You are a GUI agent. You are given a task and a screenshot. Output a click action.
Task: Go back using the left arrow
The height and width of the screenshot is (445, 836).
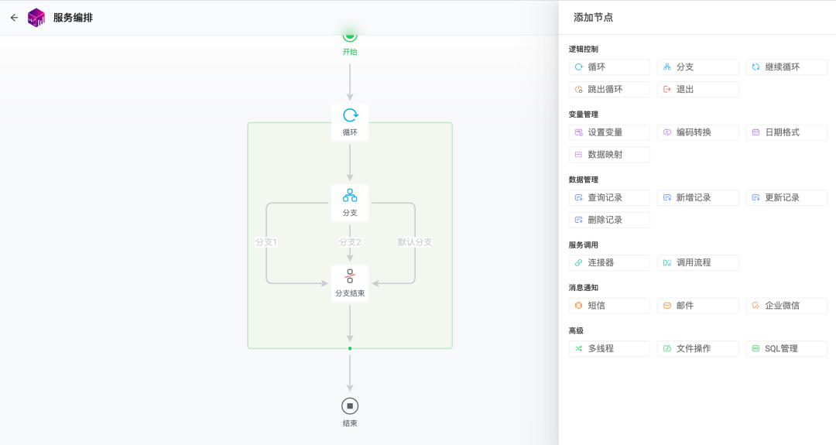[14, 18]
